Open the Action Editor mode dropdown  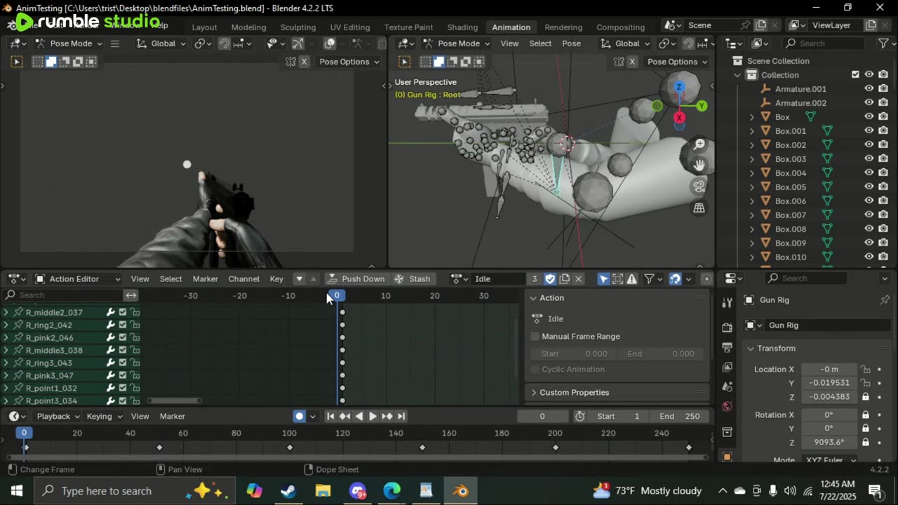pyautogui.click(x=78, y=278)
